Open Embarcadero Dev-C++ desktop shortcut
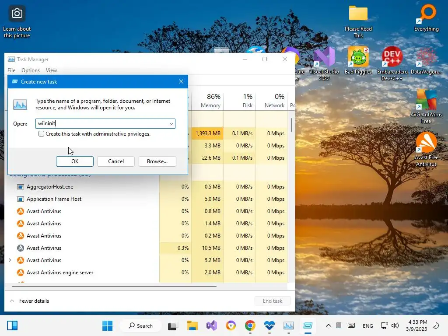This screenshot has width=448, height=336. tap(392, 64)
